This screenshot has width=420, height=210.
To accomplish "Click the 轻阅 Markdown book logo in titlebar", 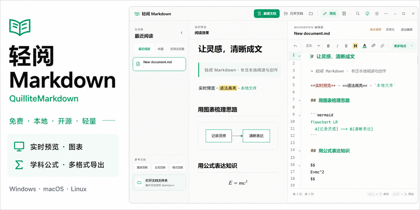I will click(x=137, y=14).
